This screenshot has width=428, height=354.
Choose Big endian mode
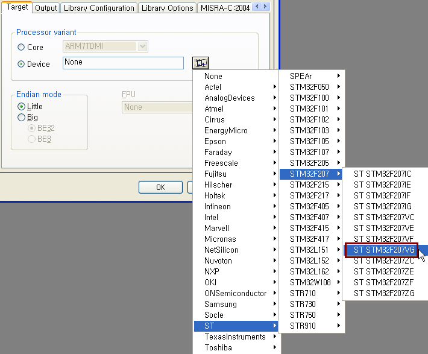coord(21,118)
